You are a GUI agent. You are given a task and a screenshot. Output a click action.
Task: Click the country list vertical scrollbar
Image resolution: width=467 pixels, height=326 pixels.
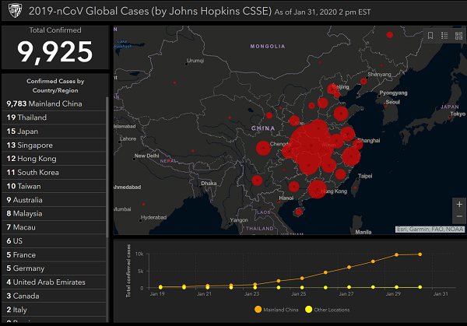click(108, 156)
